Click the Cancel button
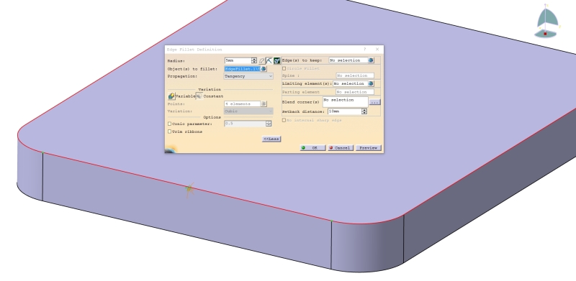The height and width of the screenshot is (281, 576). (341, 148)
